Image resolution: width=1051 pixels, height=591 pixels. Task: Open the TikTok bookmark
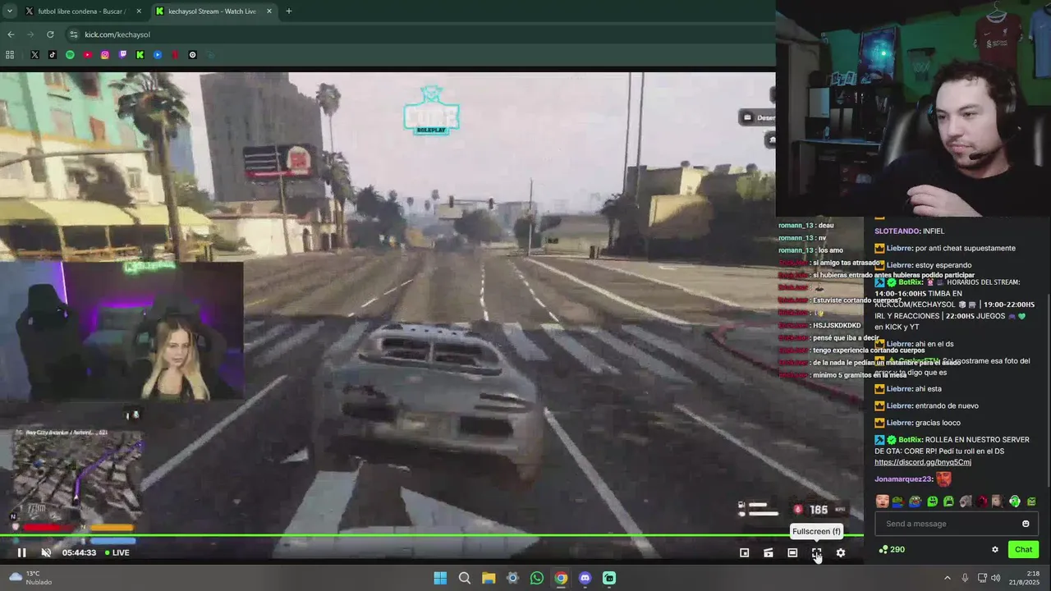point(53,55)
